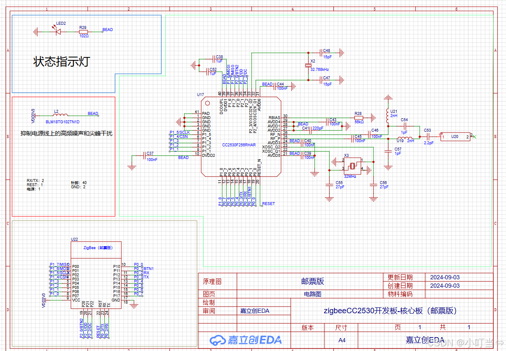Select capacitor C46 symbol
Viewport: 506px width, 351px height.
click(369, 134)
